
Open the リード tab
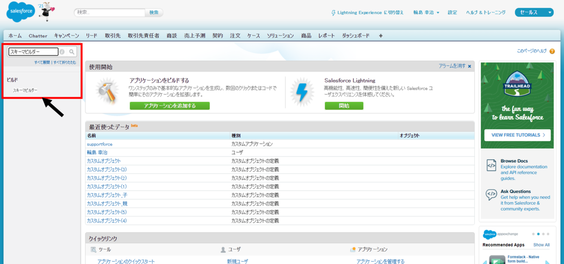coord(92,36)
